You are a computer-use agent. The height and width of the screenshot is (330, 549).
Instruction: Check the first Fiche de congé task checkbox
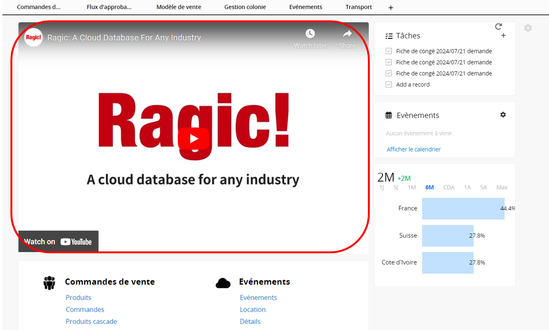pos(389,51)
